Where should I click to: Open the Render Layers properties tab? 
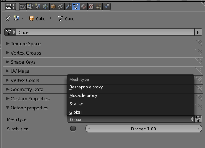click(30, 6)
